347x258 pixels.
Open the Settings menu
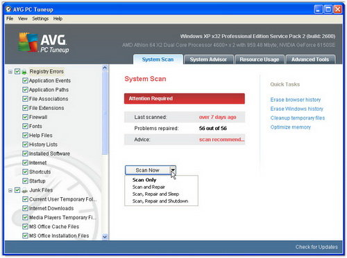pyautogui.click(x=40, y=19)
